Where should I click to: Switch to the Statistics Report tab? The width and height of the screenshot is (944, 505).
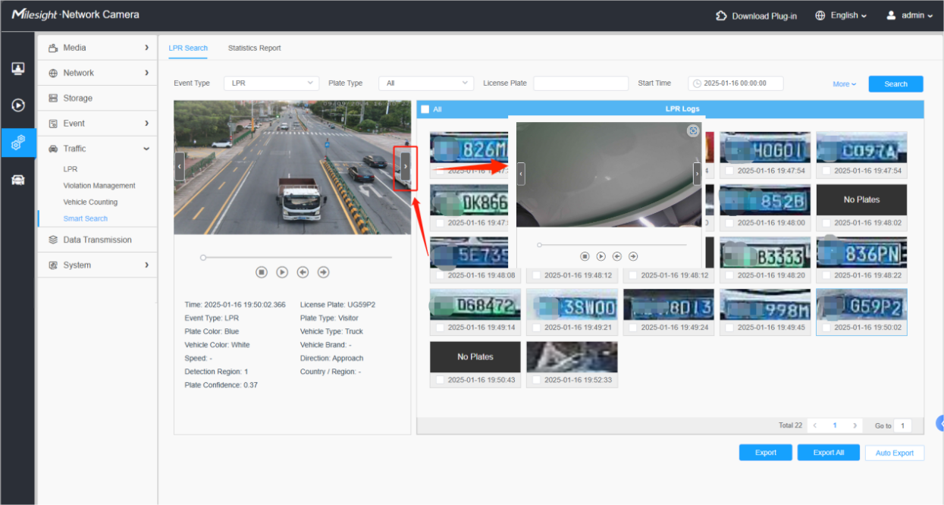click(254, 48)
